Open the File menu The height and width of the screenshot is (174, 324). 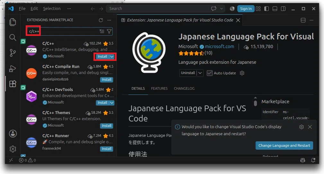pyautogui.click(x=22, y=9)
